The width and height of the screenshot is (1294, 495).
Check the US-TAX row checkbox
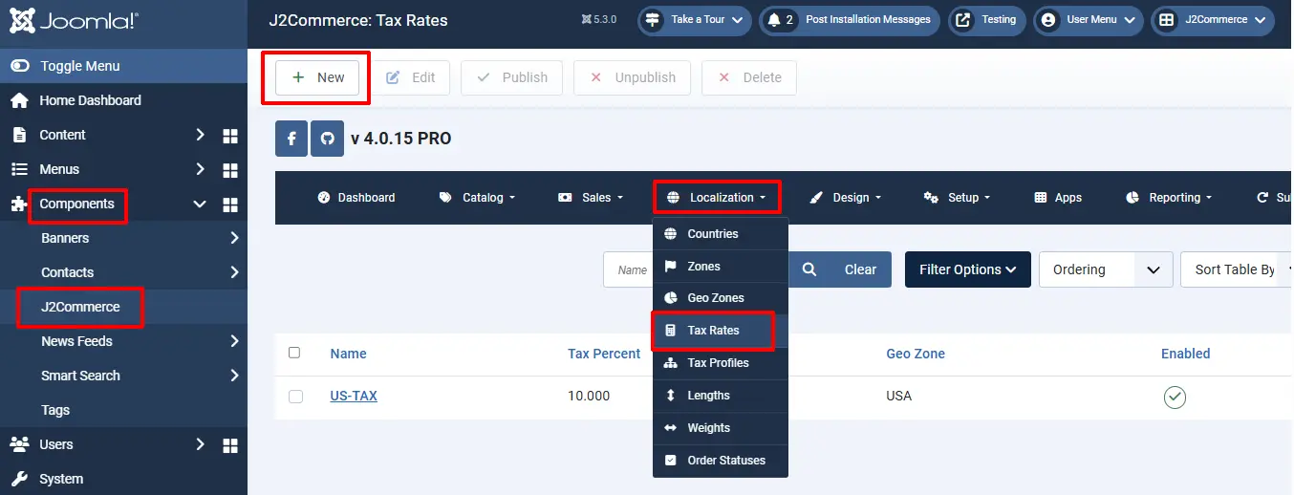pyautogui.click(x=295, y=397)
